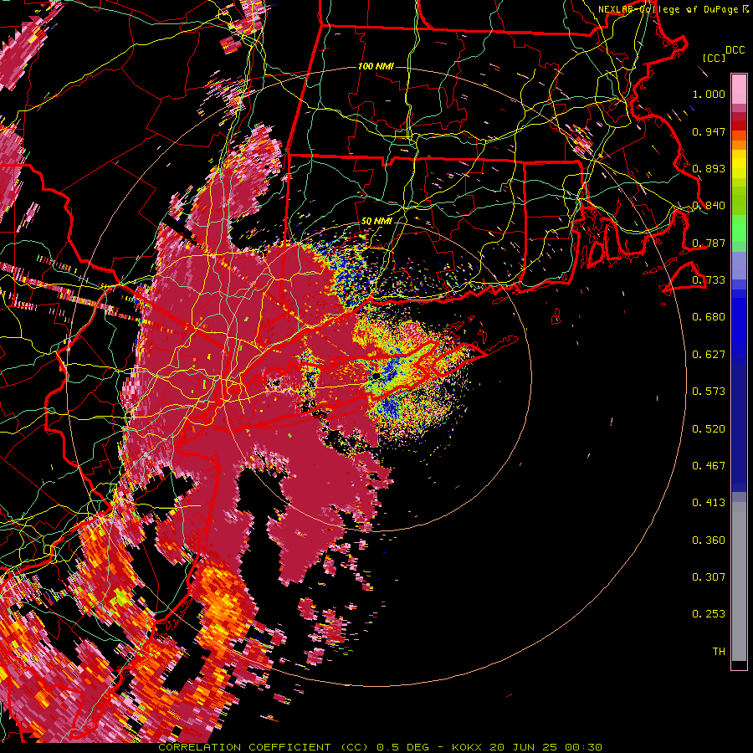Click the 0.627 color scale value
The width and height of the screenshot is (753, 753).
click(x=709, y=355)
